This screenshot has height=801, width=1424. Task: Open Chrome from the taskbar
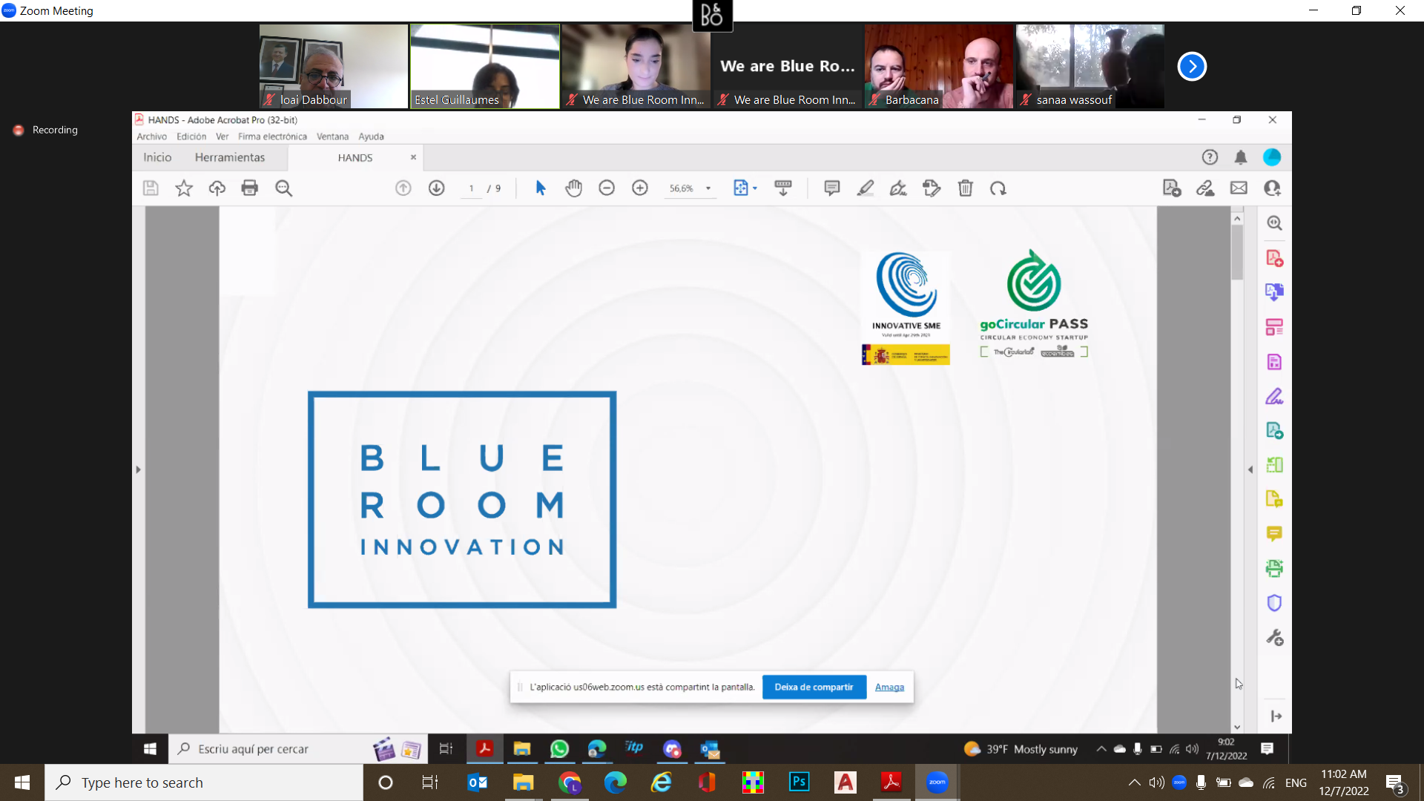click(570, 782)
